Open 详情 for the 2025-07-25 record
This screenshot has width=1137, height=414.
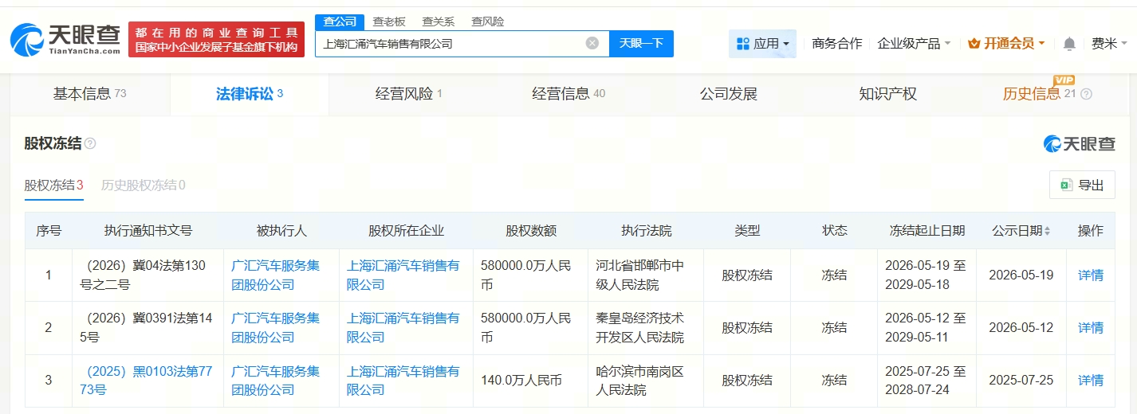point(1091,381)
